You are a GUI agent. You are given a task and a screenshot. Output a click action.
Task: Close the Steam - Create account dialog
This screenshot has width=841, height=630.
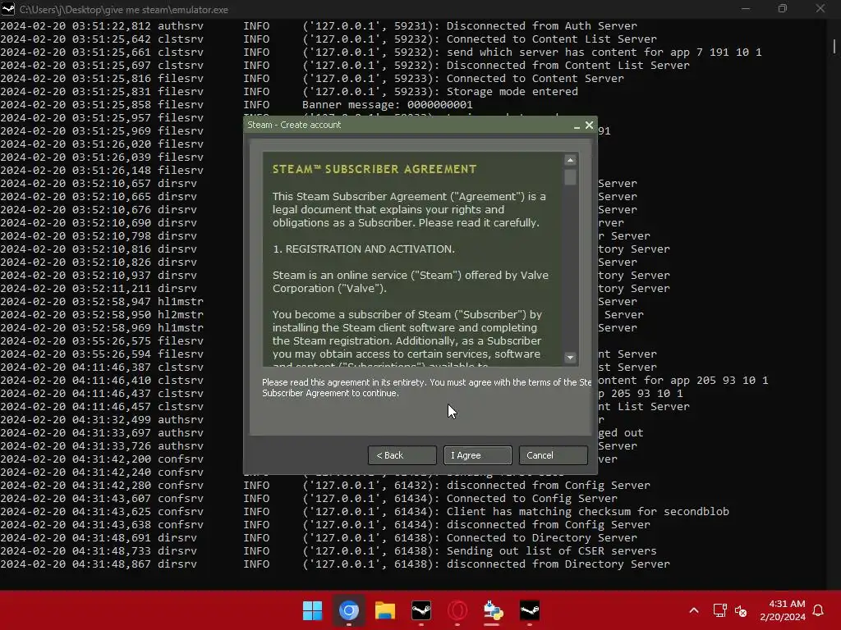point(589,125)
